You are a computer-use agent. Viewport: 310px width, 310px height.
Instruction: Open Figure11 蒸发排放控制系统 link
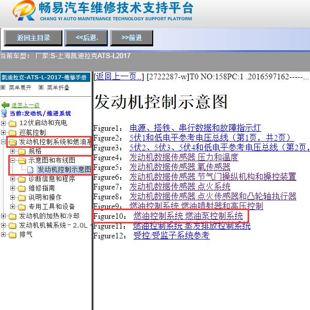tap(192, 226)
